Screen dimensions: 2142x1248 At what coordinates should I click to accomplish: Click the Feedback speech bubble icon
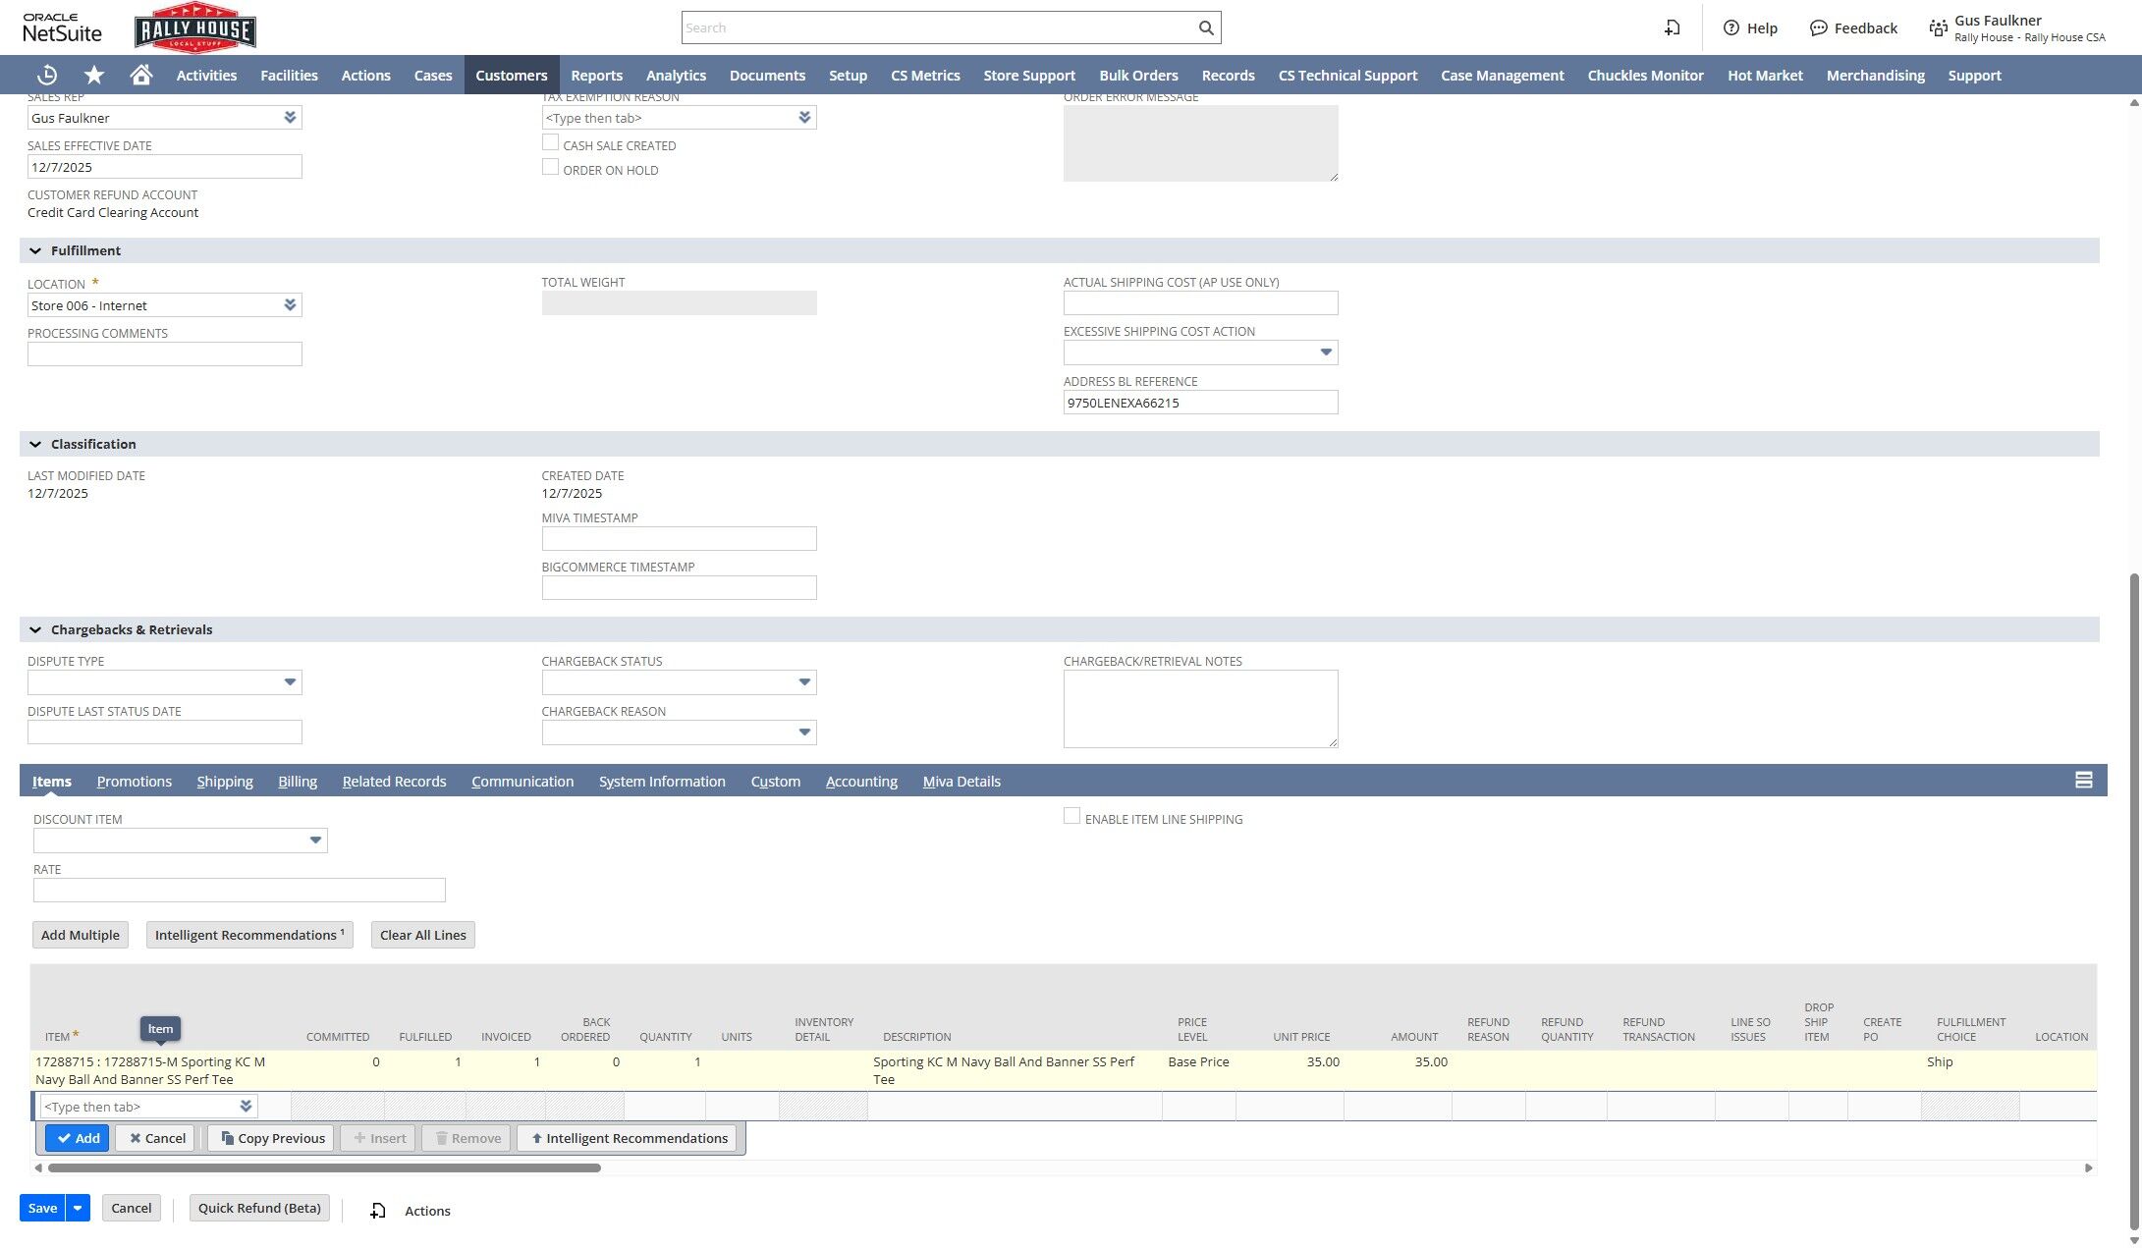tap(1819, 27)
